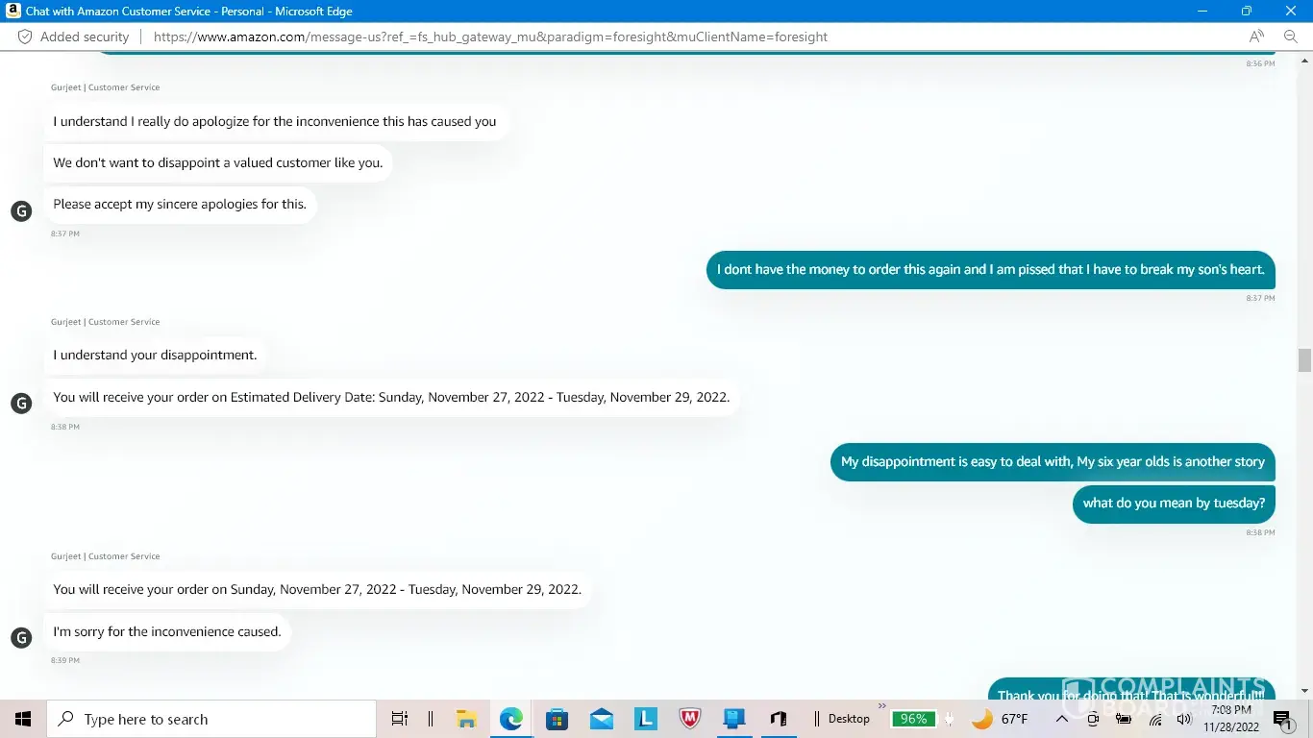Click the "I understand I really do apologize" message
The height and width of the screenshot is (738, 1313).
click(275, 121)
